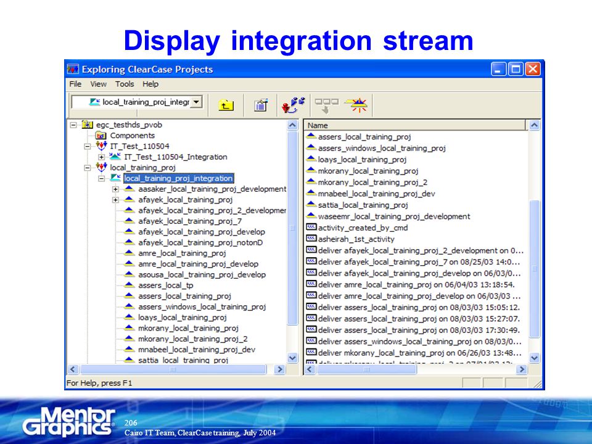The height and width of the screenshot is (444, 592).
Task: Click list pane down scroll arrow
Action: [x=534, y=358]
